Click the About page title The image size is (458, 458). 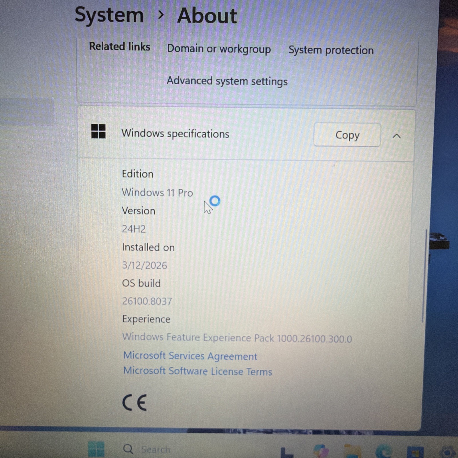[207, 15]
